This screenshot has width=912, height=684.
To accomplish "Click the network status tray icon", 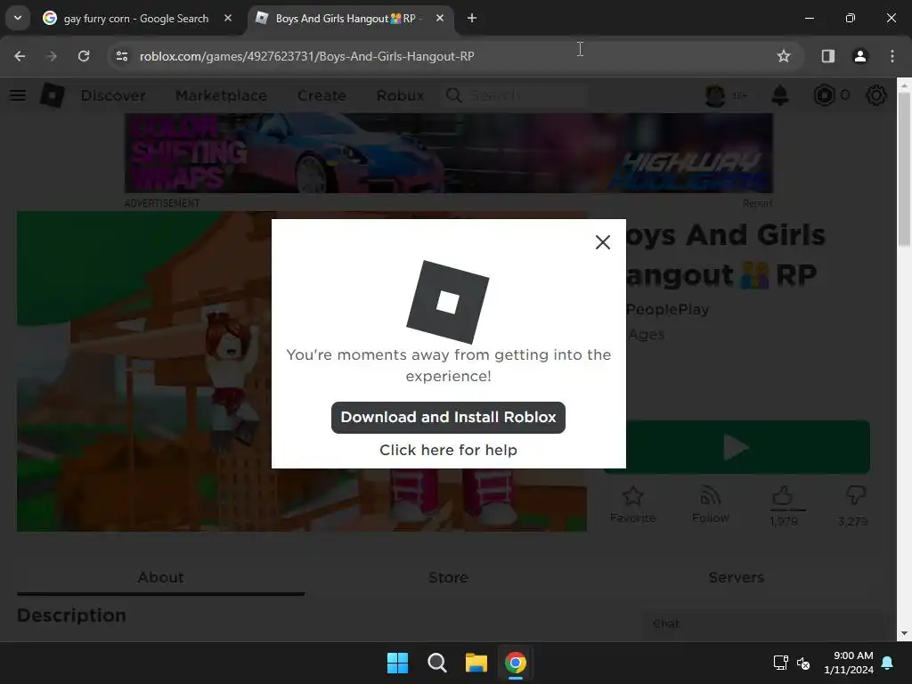I will point(780,663).
